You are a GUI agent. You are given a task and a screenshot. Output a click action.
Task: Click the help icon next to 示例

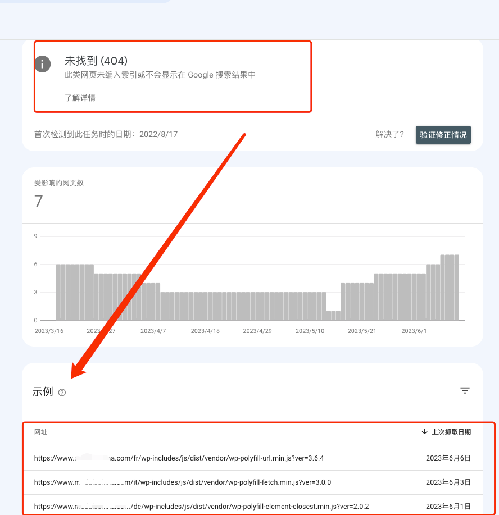click(x=62, y=393)
